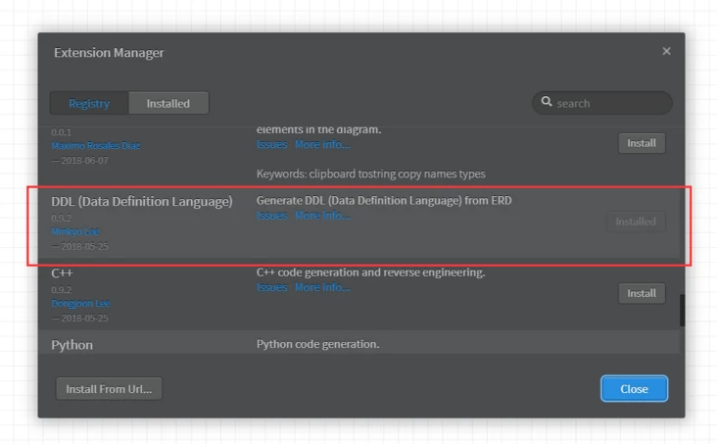Select the DDL (Data Definition Language) title
Viewport: 717px width, 444px height.
(x=142, y=201)
